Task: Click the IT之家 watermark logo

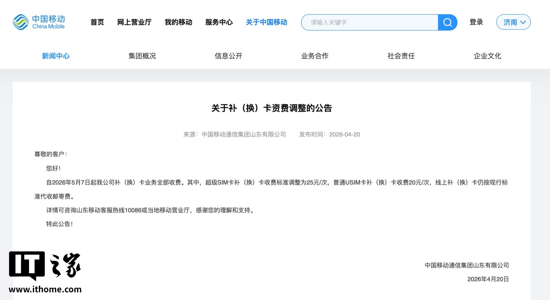Action: coord(45,265)
